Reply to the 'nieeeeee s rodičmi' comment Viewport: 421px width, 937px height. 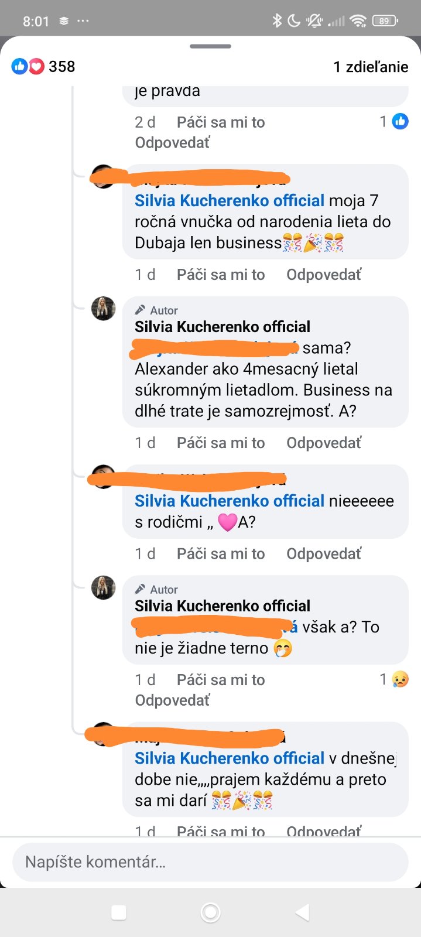pos(324,553)
